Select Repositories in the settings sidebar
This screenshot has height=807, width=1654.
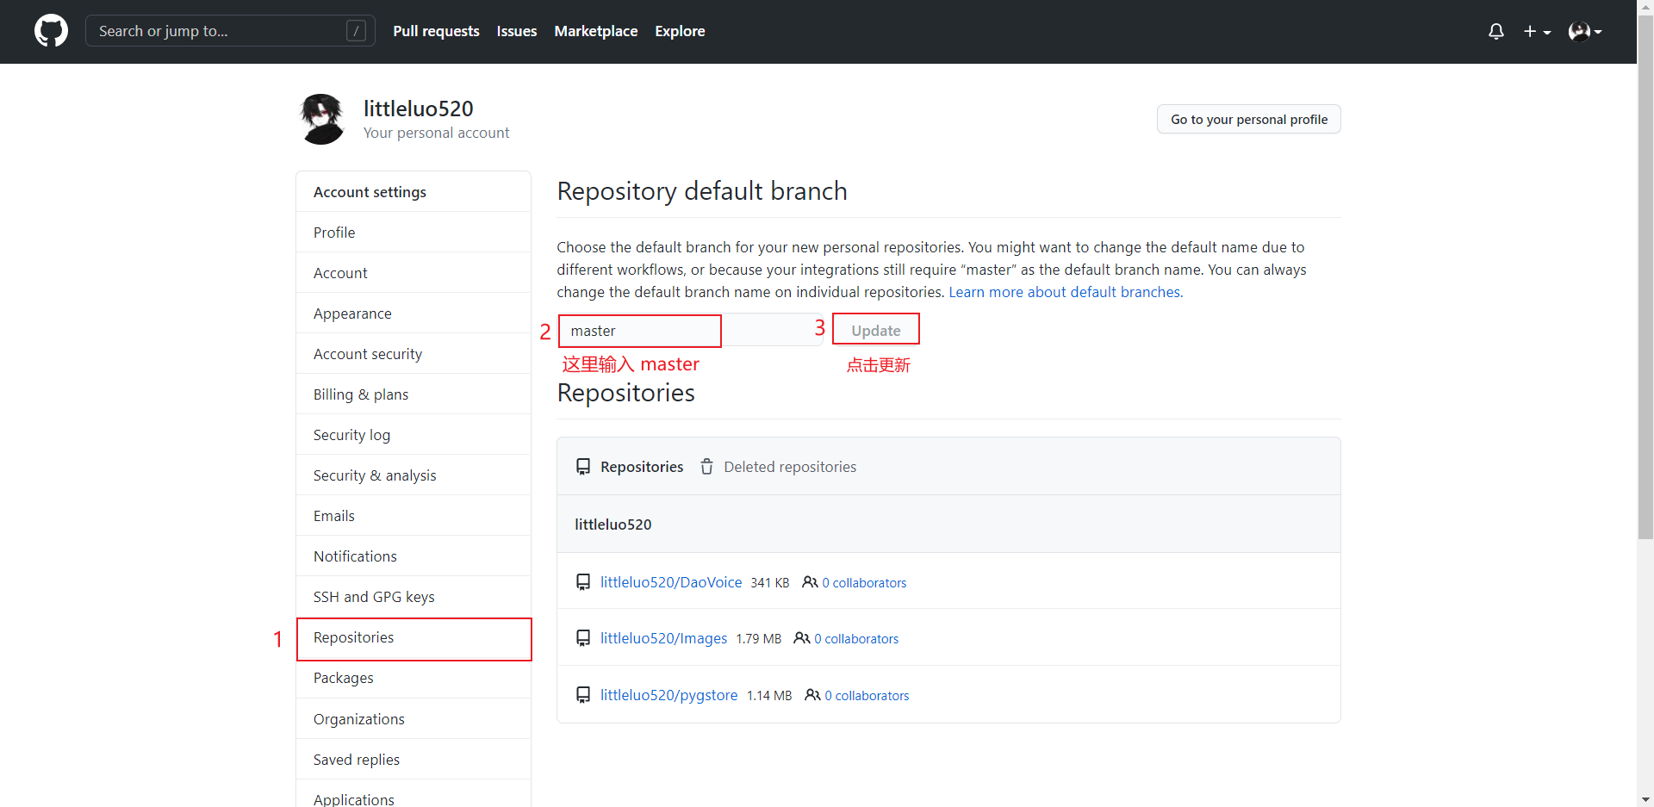[353, 637]
